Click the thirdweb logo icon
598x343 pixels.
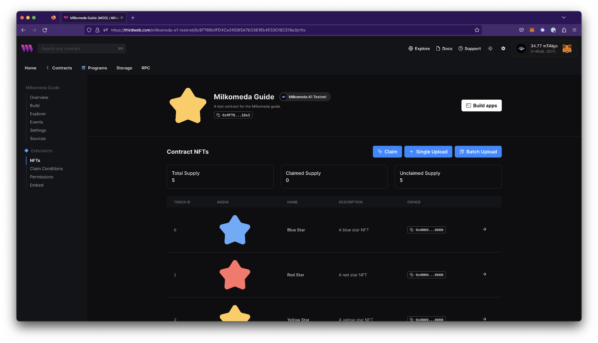coord(27,48)
